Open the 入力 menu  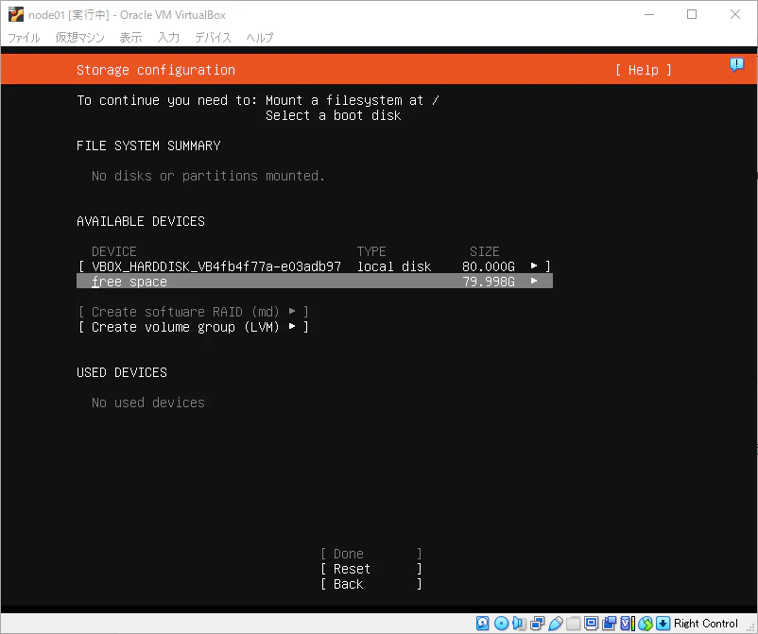tap(168, 37)
